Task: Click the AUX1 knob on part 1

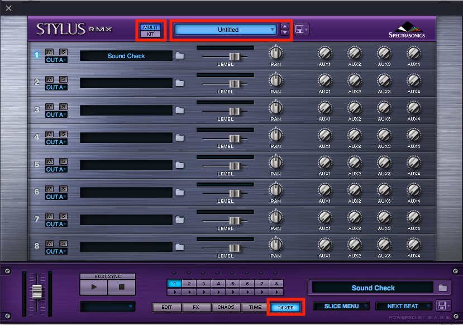Action: pyautogui.click(x=325, y=54)
